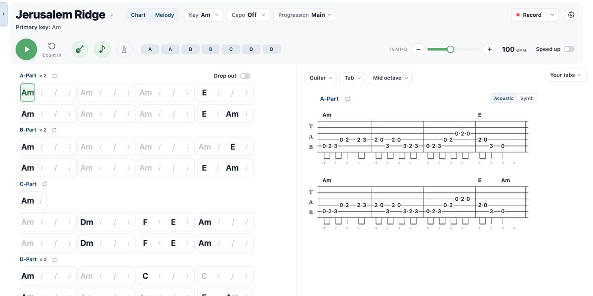This screenshot has width=593, height=296.
Task: Open the Key Am dropdown
Action: pos(204,15)
